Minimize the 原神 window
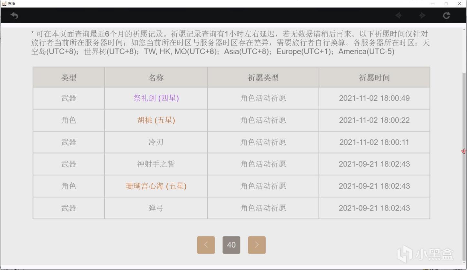Screen dimensions: 467x270 433,4
